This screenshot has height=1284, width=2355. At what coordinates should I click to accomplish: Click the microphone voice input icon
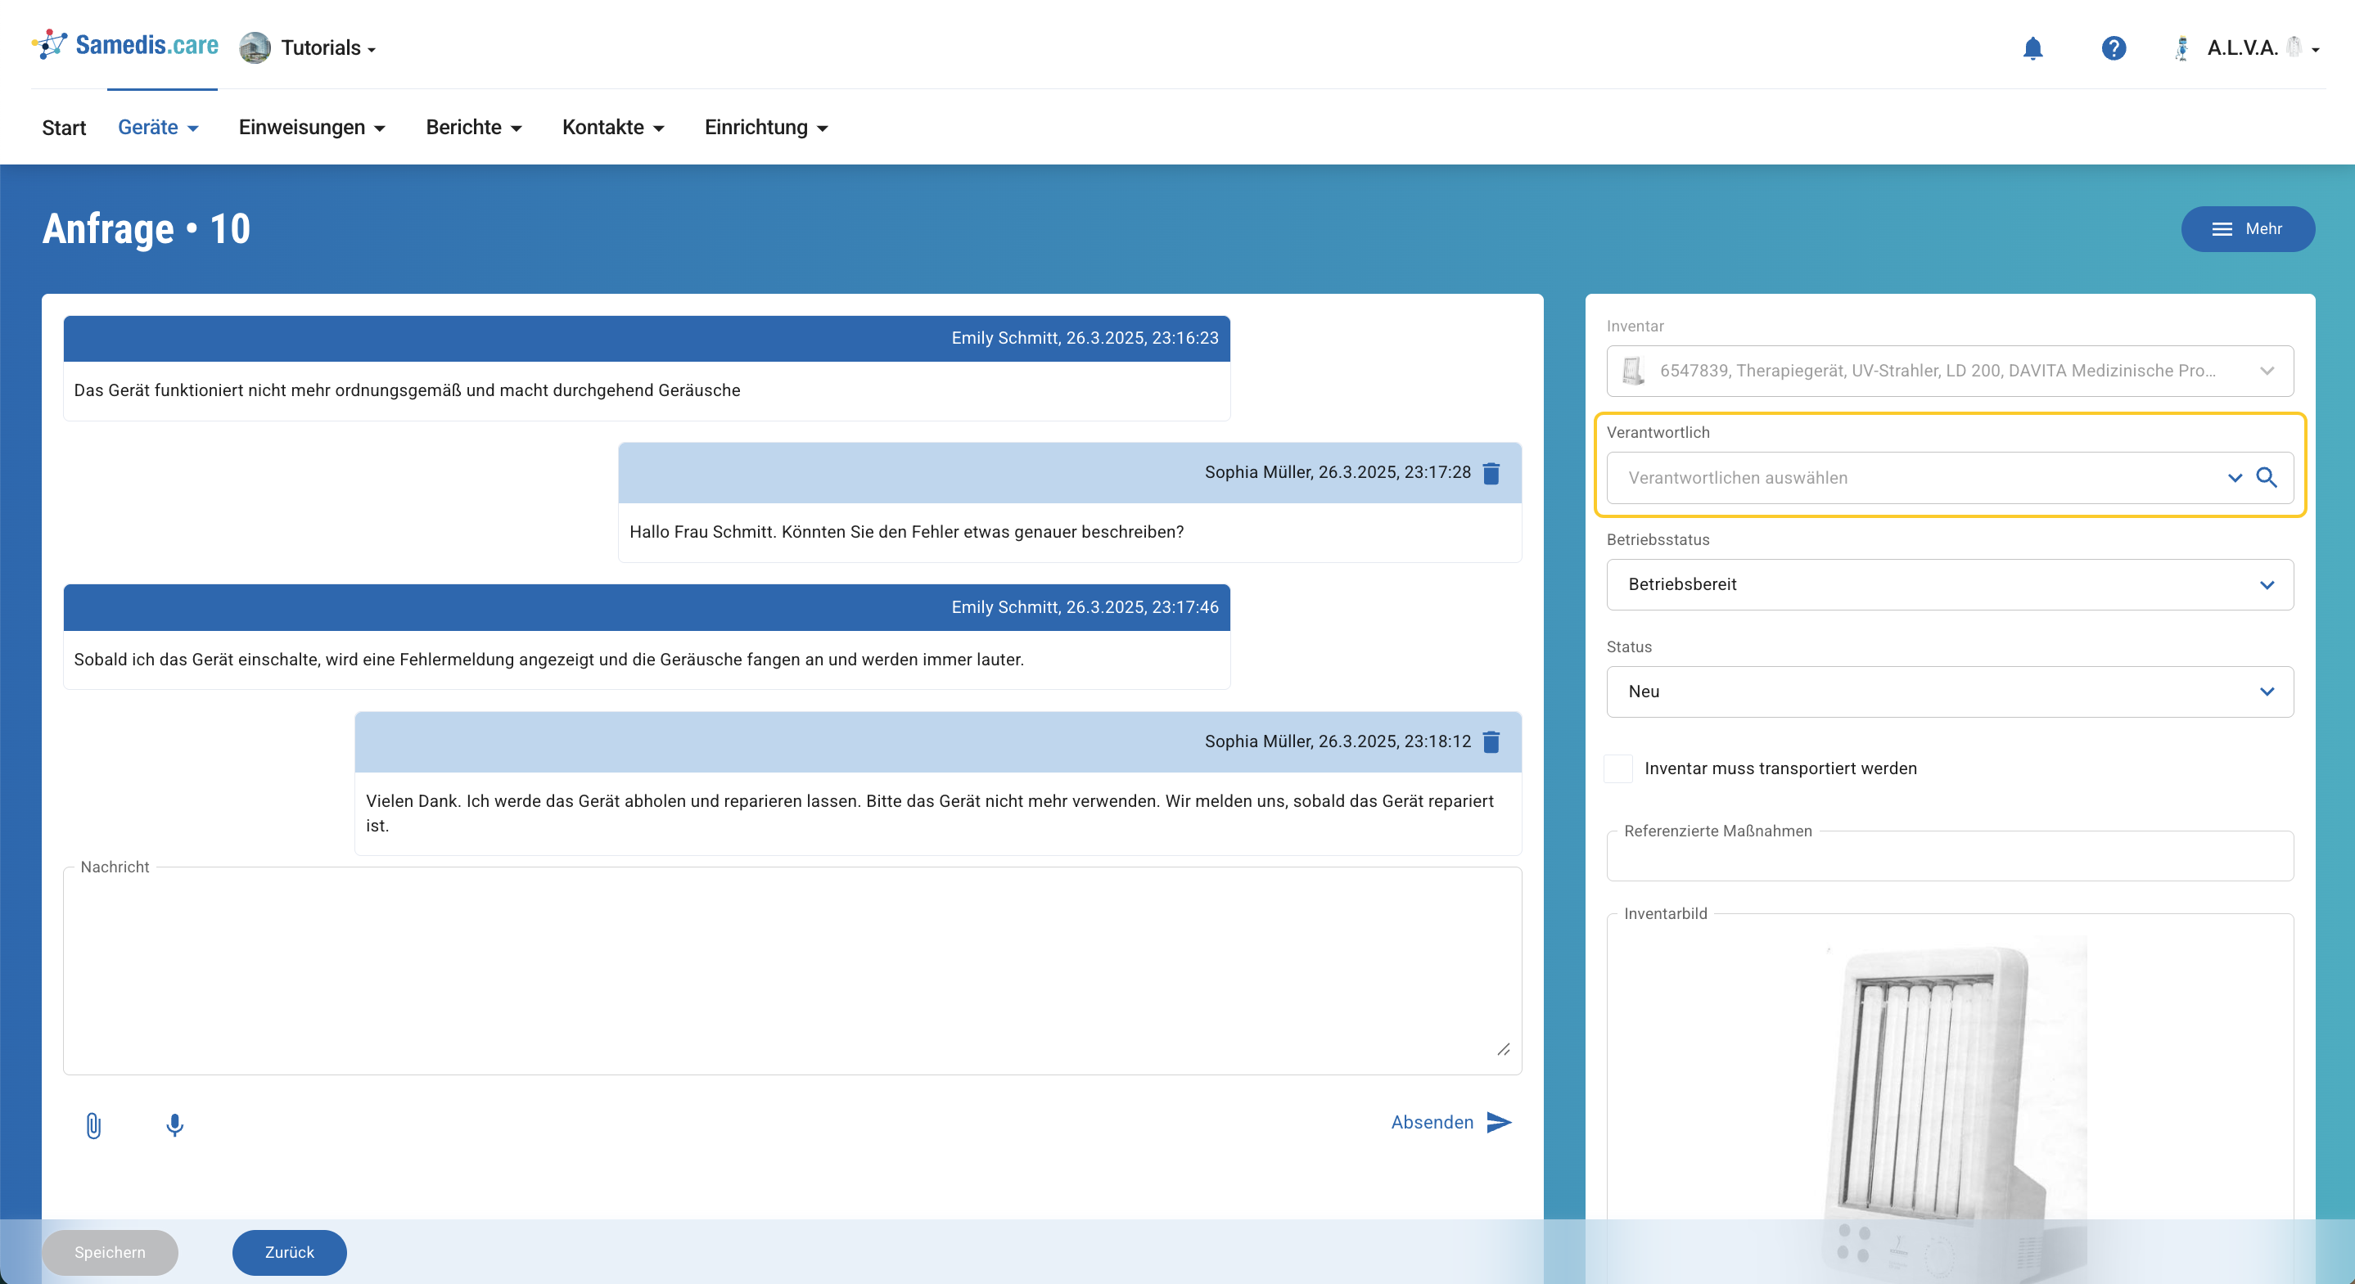coord(174,1124)
